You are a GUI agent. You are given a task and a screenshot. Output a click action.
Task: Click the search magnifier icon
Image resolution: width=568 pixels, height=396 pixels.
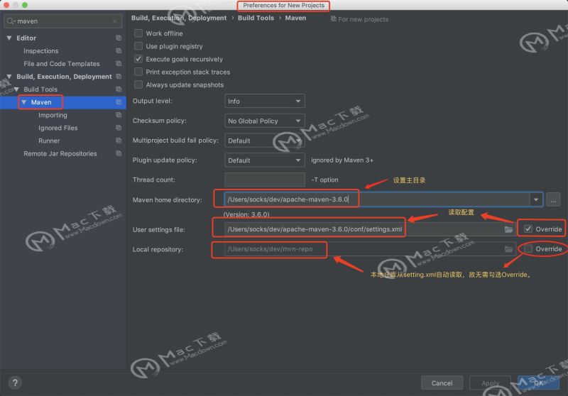pyautogui.click(x=11, y=21)
